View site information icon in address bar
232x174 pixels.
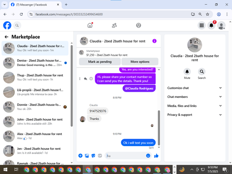31,14
